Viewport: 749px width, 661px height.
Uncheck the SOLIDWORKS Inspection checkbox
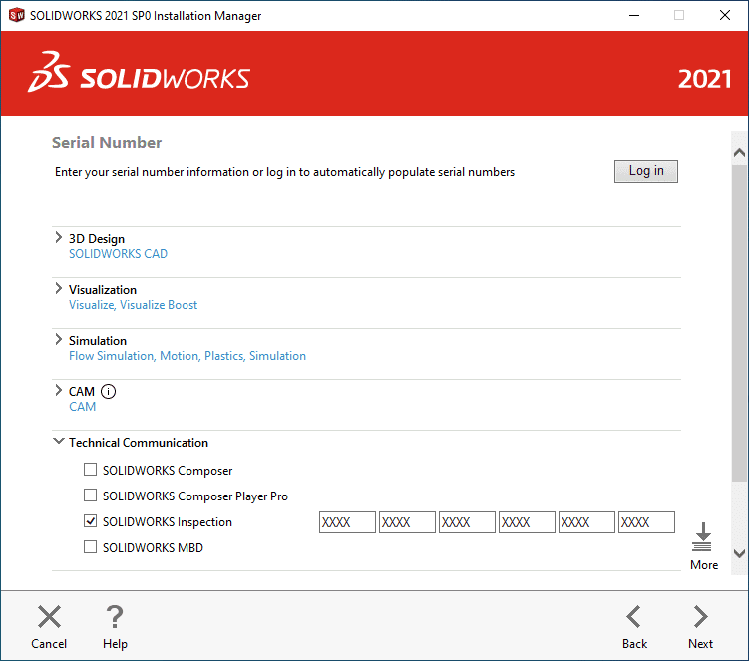pyautogui.click(x=91, y=521)
